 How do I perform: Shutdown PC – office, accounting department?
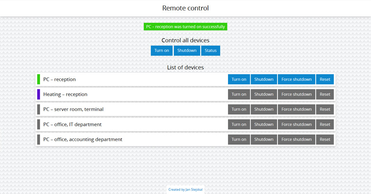[264, 139]
